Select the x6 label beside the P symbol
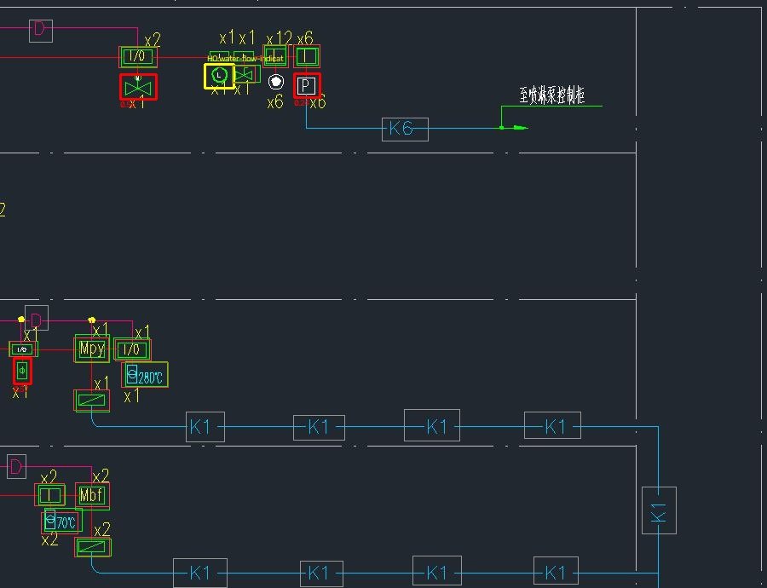Screen dimensions: 767x588 [318, 102]
